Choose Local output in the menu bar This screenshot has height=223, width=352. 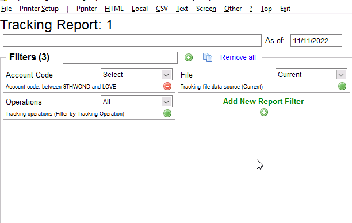pos(140,9)
